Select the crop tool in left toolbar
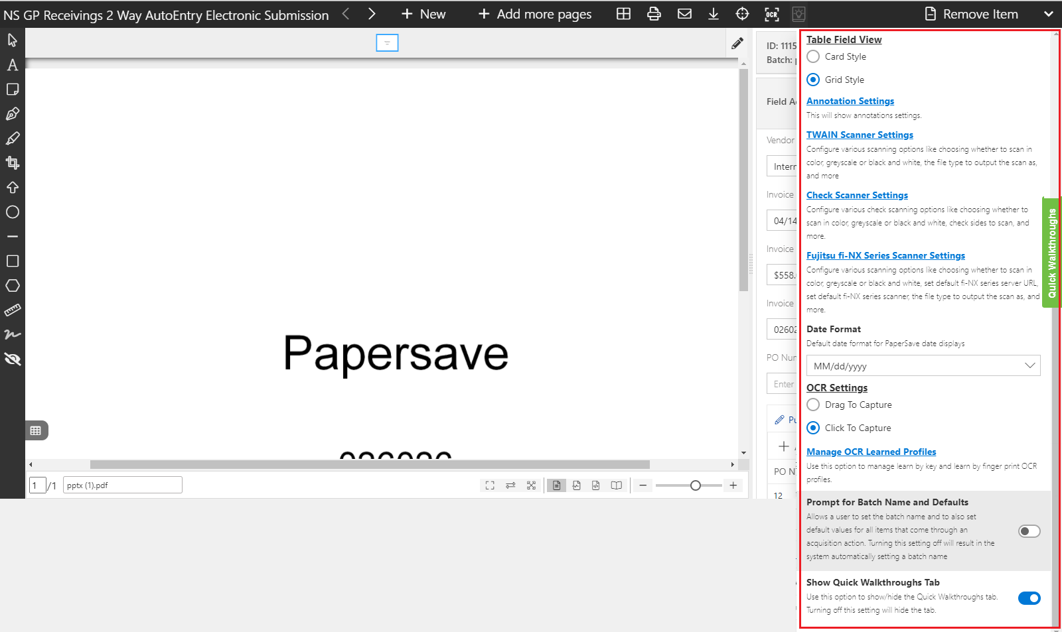Image resolution: width=1062 pixels, height=632 pixels. pos(13,163)
